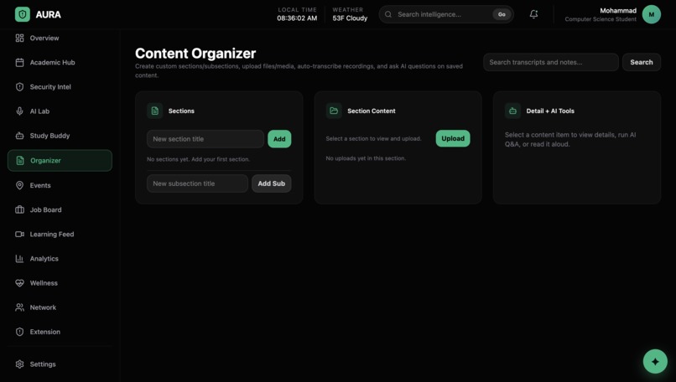
Task: Click the green Upload button
Action: pos(453,138)
